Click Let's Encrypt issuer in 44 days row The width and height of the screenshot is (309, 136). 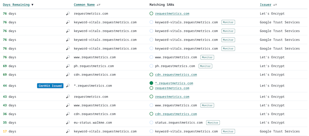pos(272,86)
